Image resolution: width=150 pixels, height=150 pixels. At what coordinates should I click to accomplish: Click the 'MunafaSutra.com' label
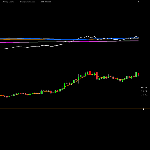(27, 2)
